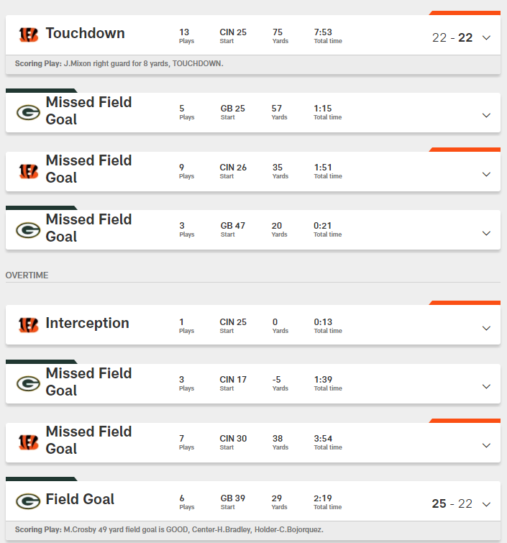Click the Packers logo on the final Field Goal drive
Viewport: 507px width, 543px height.
point(29,501)
